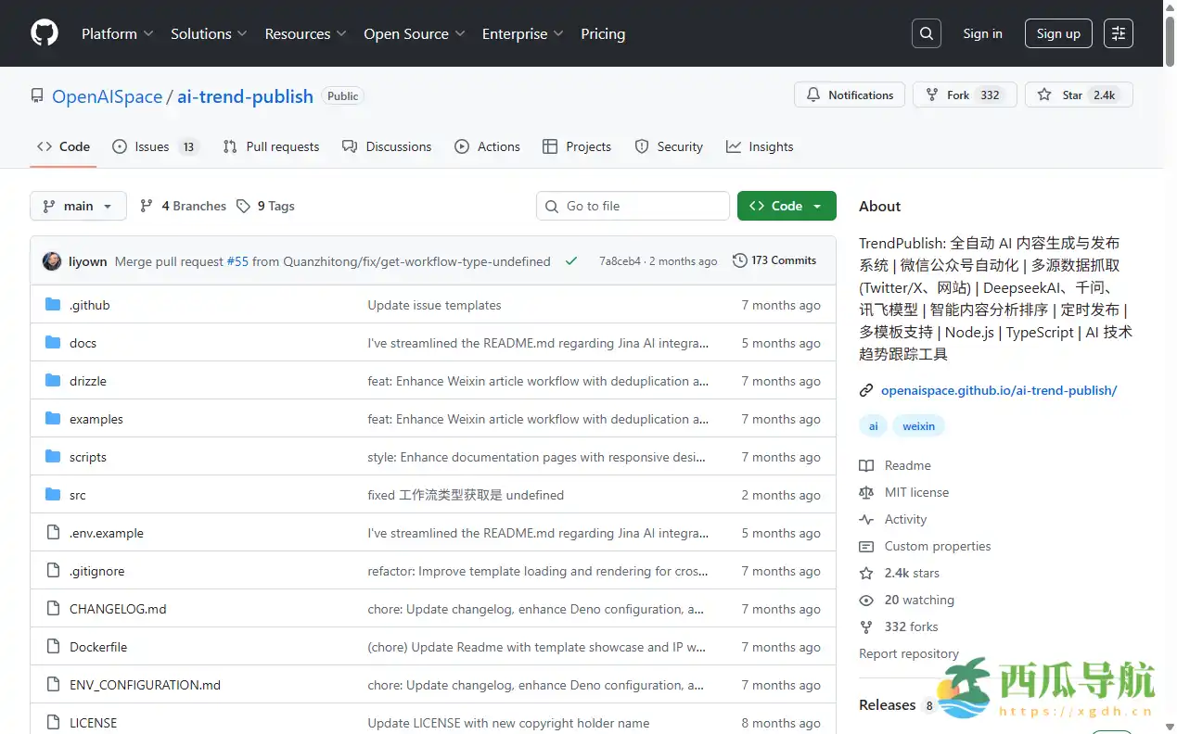The width and height of the screenshot is (1177, 734).
Task: Open the openaispace.github.io website link
Action: point(998,390)
